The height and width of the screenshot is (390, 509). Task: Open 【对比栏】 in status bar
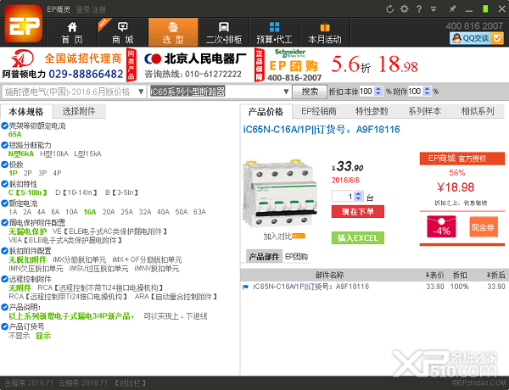click(x=131, y=383)
